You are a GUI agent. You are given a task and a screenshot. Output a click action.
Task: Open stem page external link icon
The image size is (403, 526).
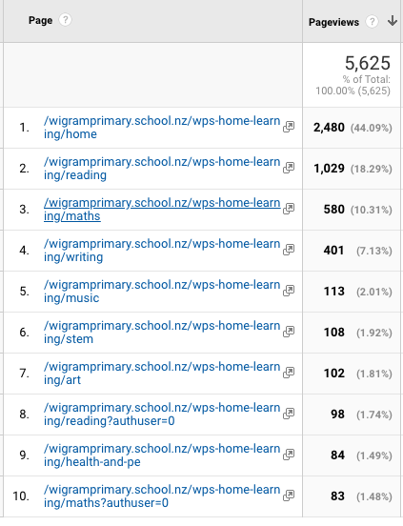[289, 332]
